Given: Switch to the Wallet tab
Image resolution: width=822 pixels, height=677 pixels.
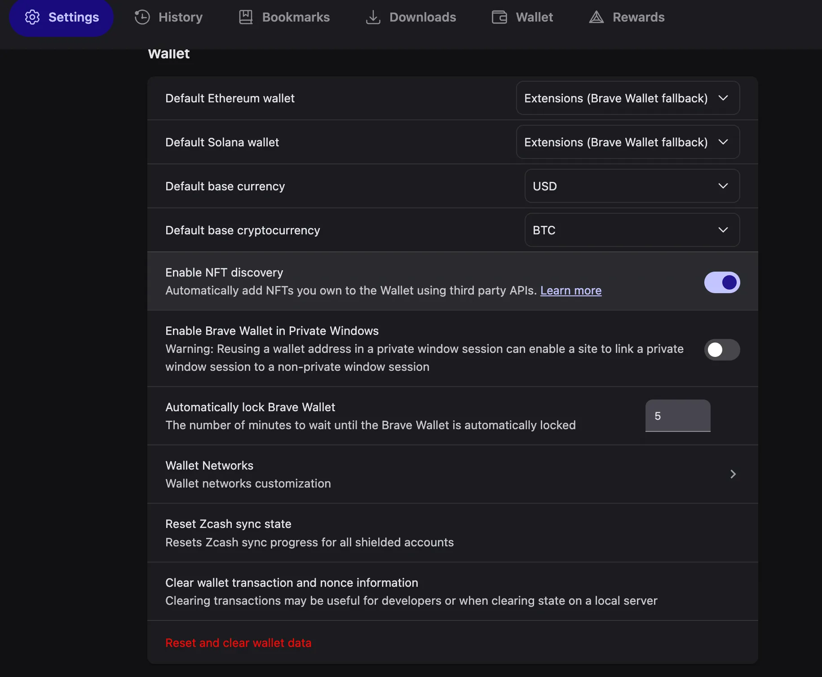Looking at the screenshot, I should pos(523,17).
